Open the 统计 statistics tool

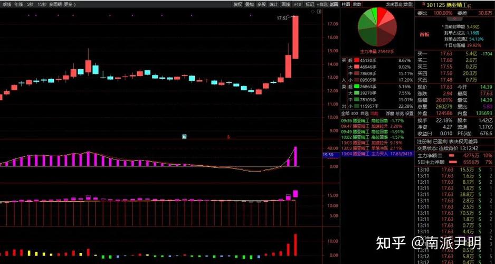[x=273, y=4]
